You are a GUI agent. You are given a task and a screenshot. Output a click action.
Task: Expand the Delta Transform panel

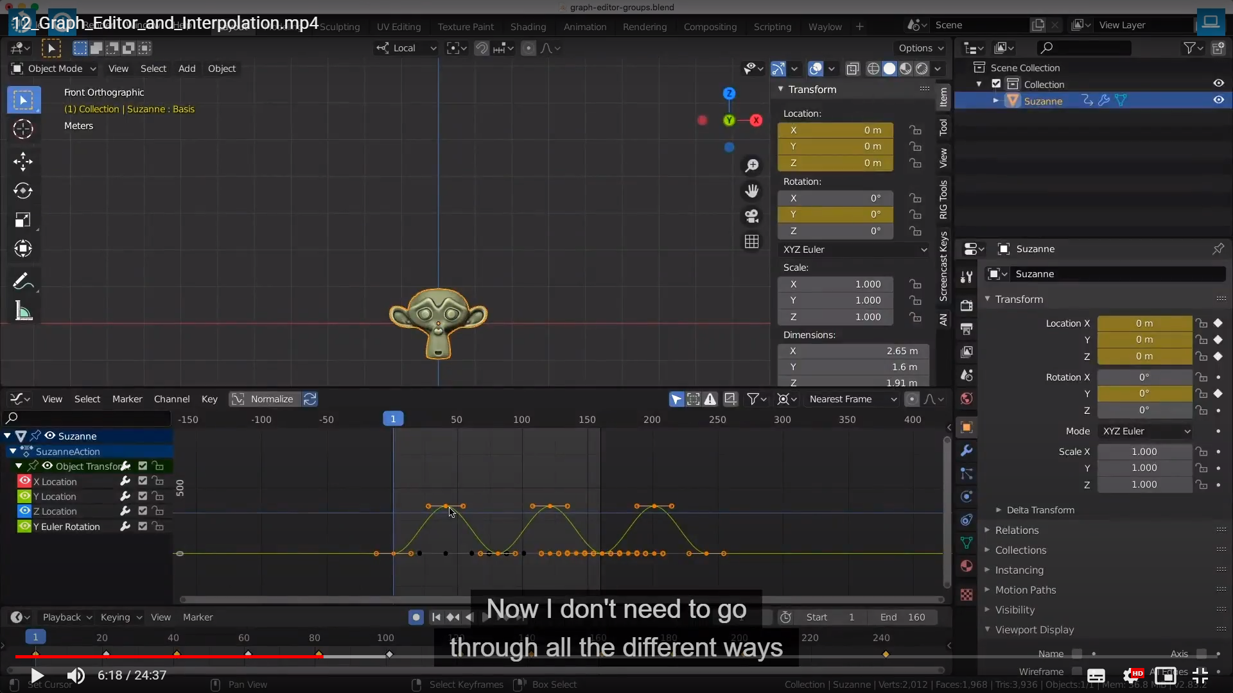1040,510
